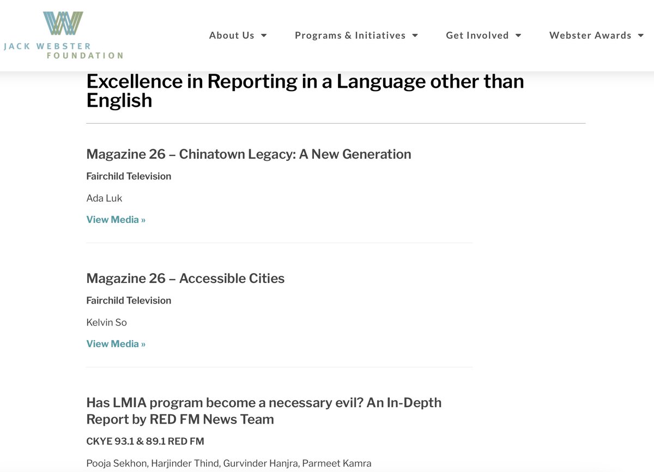Click the Pooja Sekhon contributors line

tap(229, 463)
